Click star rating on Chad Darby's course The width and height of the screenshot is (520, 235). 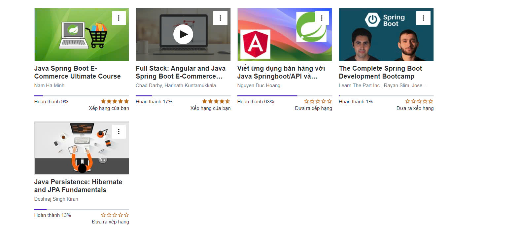click(216, 101)
